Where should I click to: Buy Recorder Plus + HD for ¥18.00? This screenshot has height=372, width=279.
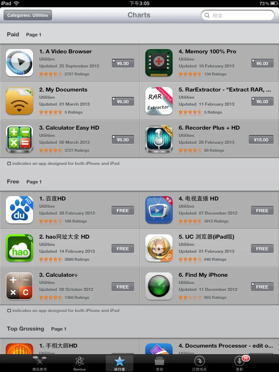(261, 139)
